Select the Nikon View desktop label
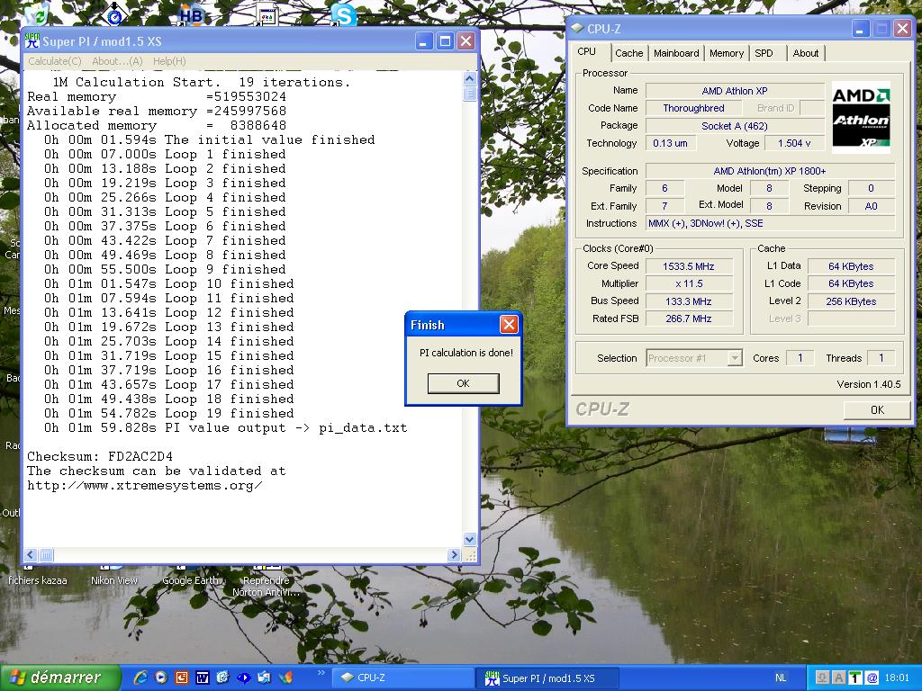The height and width of the screenshot is (691, 922). 114,580
